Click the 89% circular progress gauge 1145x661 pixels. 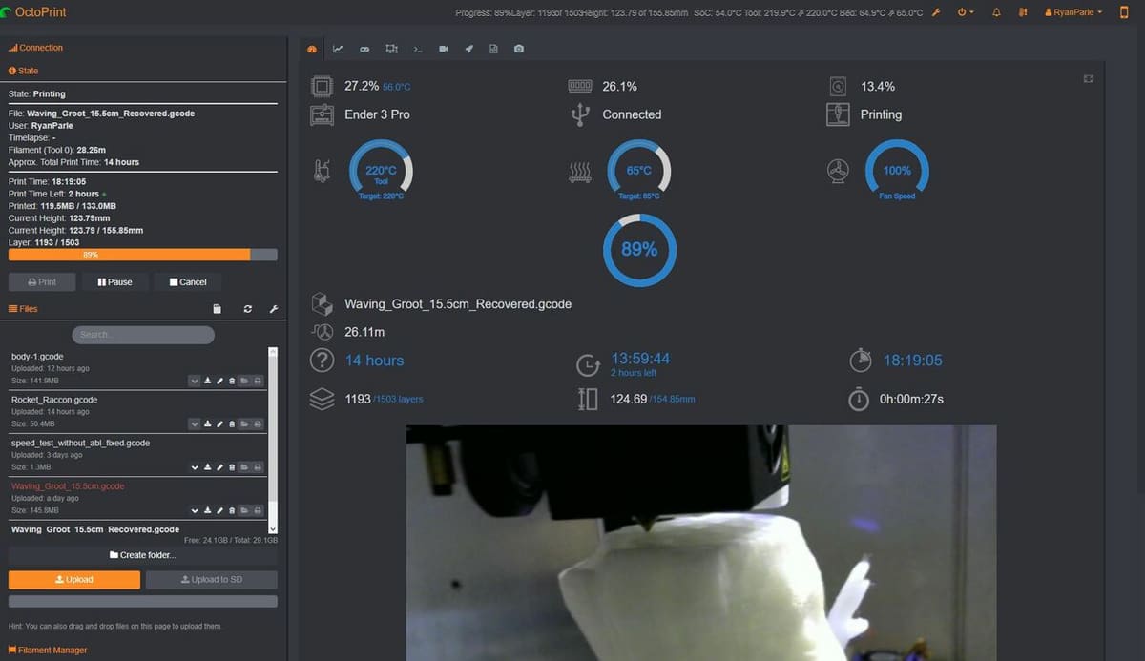[x=639, y=250]
